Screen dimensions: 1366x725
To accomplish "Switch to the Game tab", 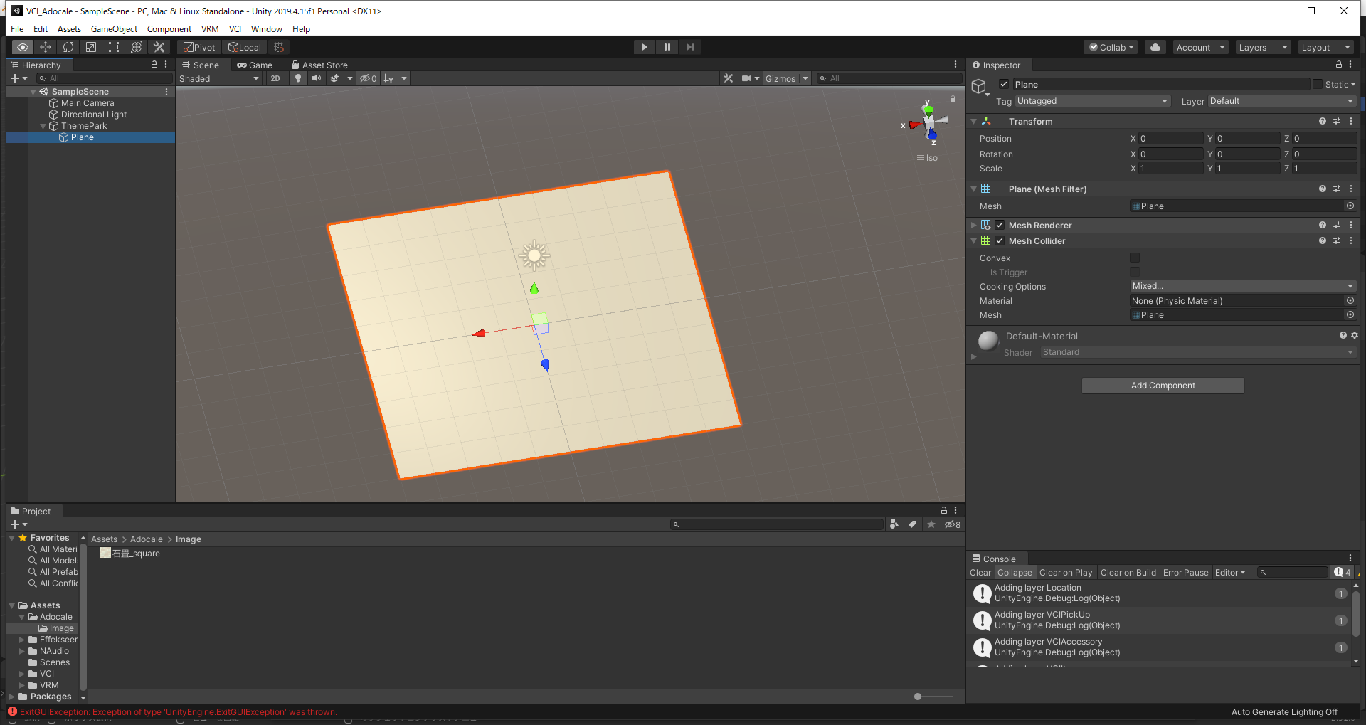I will point(255,65).
